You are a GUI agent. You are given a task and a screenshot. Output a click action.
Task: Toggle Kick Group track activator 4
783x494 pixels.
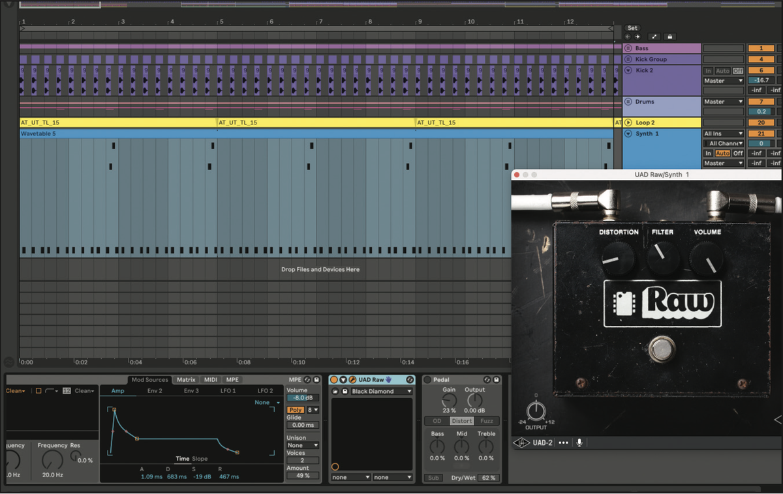pyautogui.click(x=761, y=59)
